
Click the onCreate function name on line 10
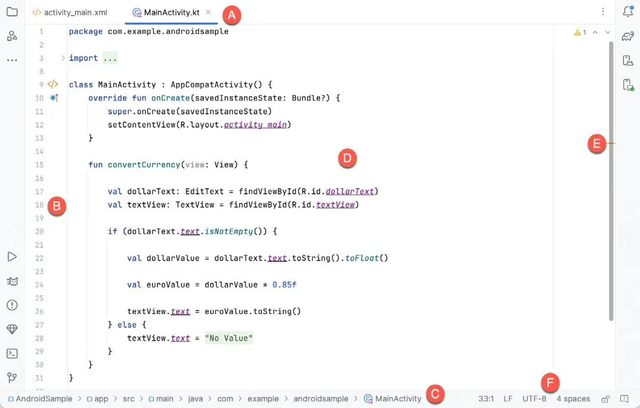point(171,98)
